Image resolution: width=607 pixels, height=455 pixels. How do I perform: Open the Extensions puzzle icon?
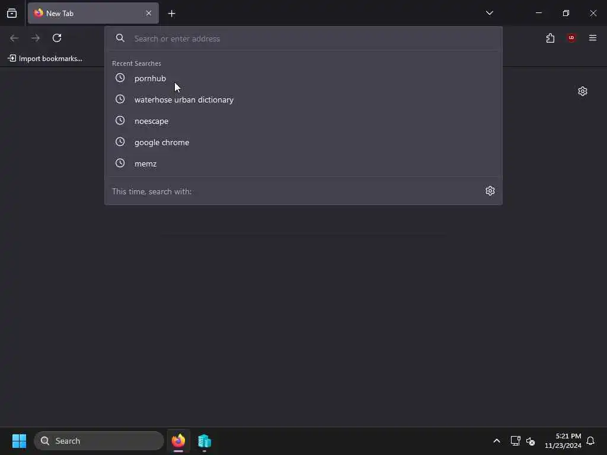[x=550, y=38]
